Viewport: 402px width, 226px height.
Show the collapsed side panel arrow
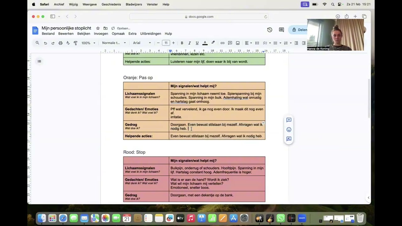(x=368, y=198)
